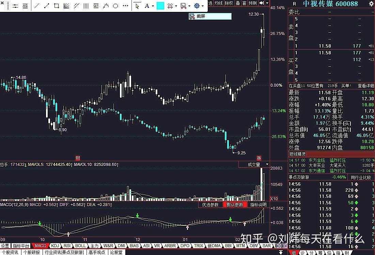Switch to the BIAS indicator tab

134,246
